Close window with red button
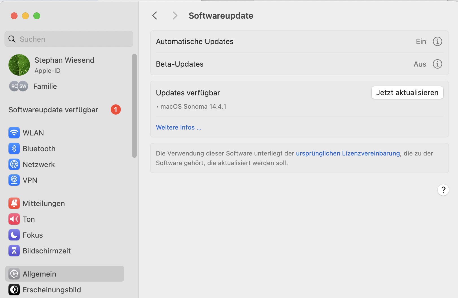 tap(14, 16)
